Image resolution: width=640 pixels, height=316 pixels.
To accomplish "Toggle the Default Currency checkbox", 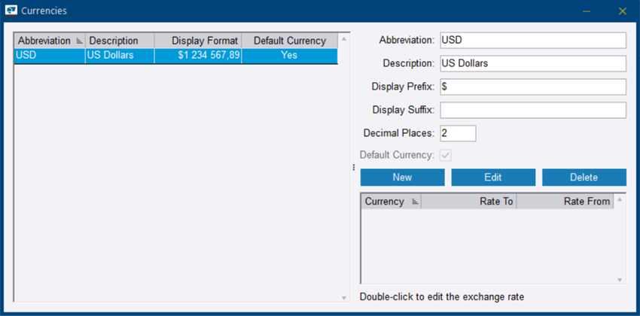I will [x=446, y=155].
